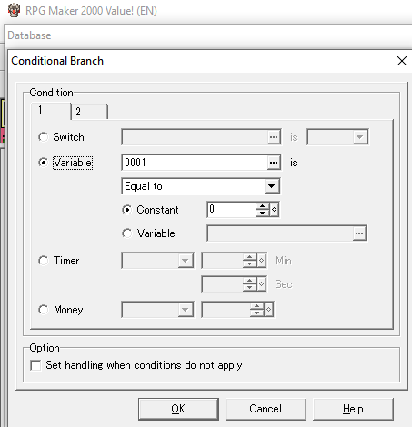Open switch picker ellipsis button
Viewport: 412px width, 427px height.
click(x=274, y=137)
